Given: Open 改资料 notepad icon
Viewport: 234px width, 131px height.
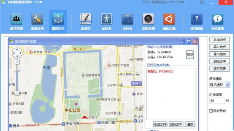Looking at the screenshot, I should 86,19.
